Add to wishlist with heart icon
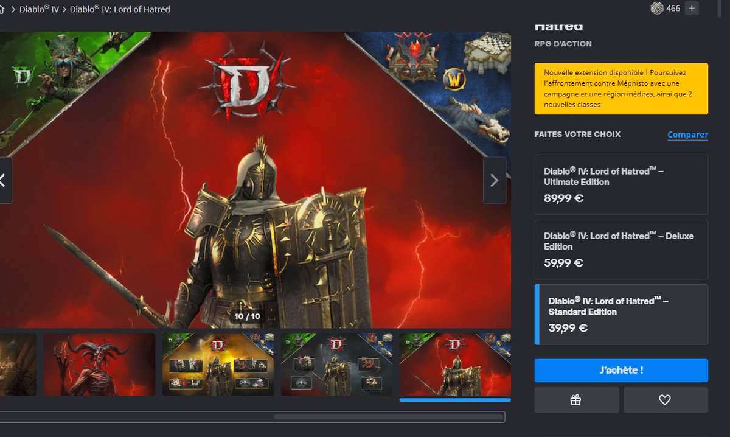Screen dimensions: 730x437 tap(666, 400)
